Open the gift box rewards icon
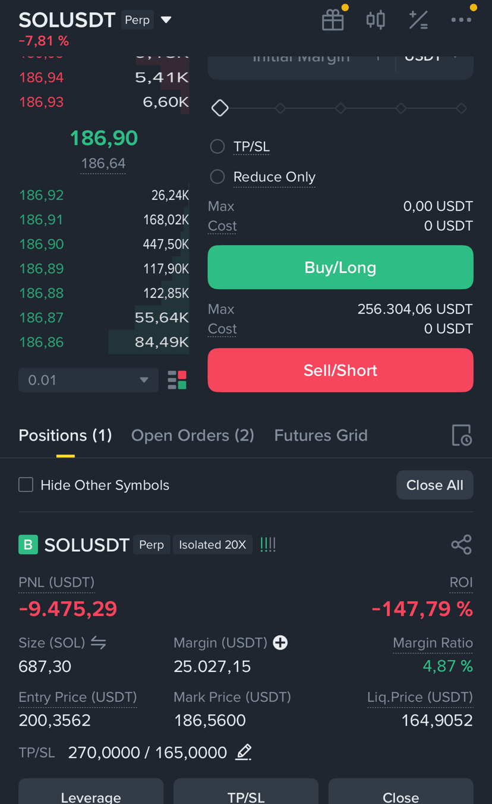The image size is (492, 804). (x=333, y=20)
